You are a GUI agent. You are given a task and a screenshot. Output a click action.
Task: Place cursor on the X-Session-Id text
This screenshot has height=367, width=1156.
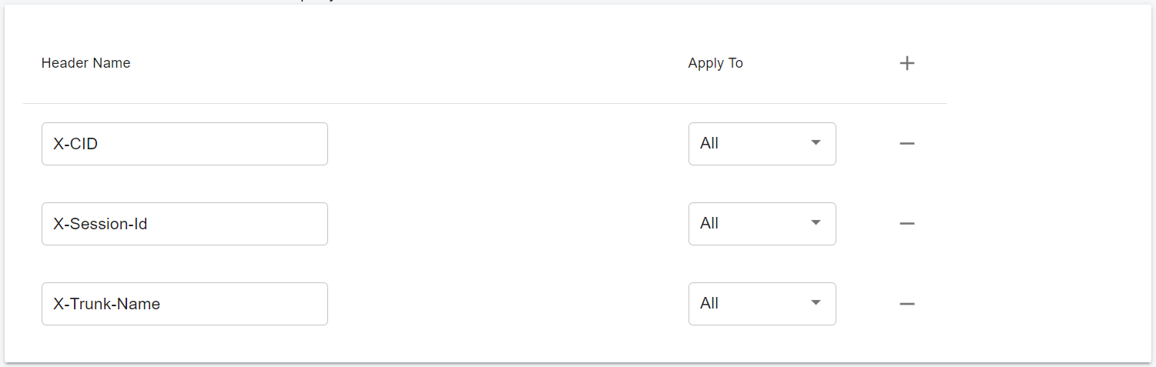100,224
